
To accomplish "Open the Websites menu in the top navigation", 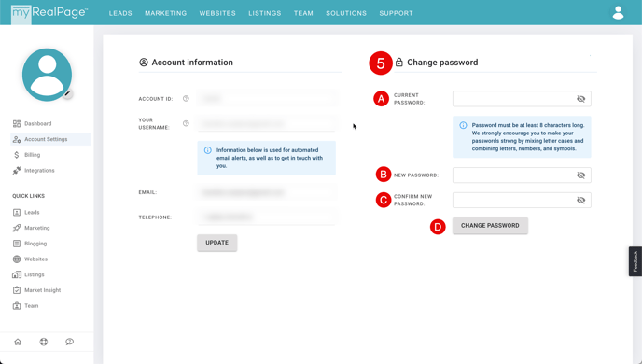I will pyautogui.click(x=217, y=13).
